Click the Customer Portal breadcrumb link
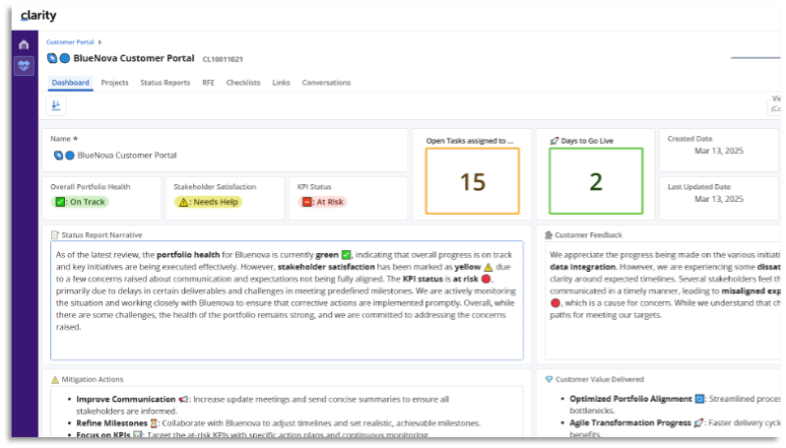Screen dimensions: 786x448 [70, 42]
